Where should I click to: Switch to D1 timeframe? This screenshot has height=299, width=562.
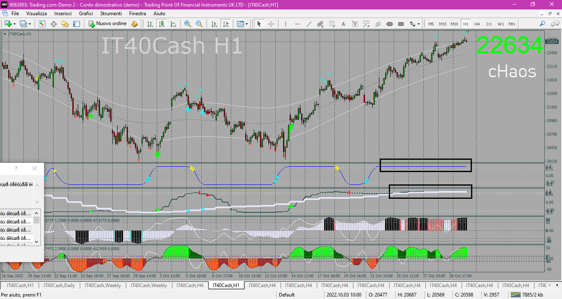coord(489,24)
